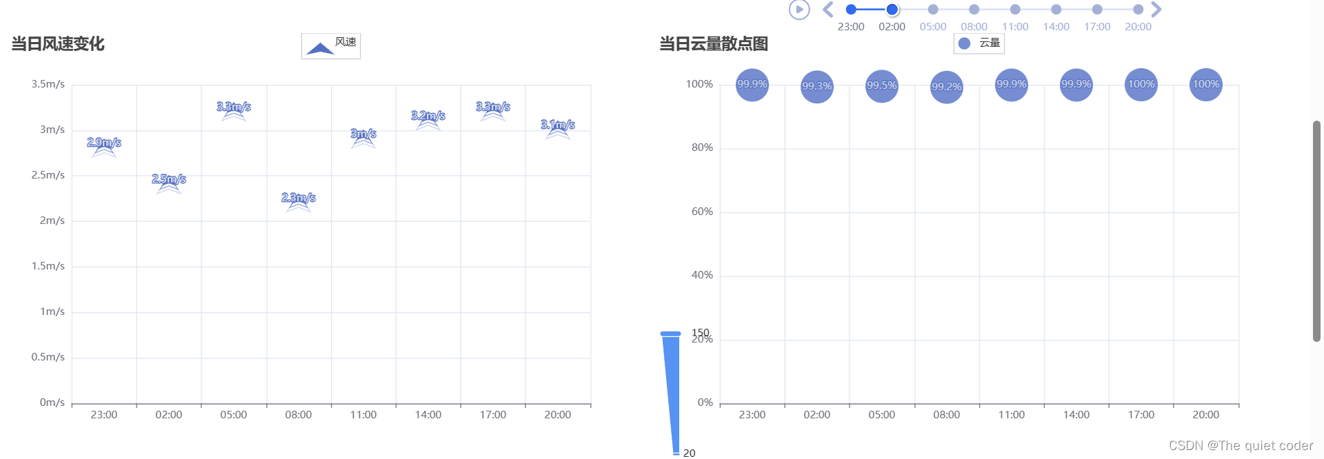Image resolution: width=1324 pixels, height=459 pixels.
Task: Toggle the 云量 legend series
Action: click(979, 43)
